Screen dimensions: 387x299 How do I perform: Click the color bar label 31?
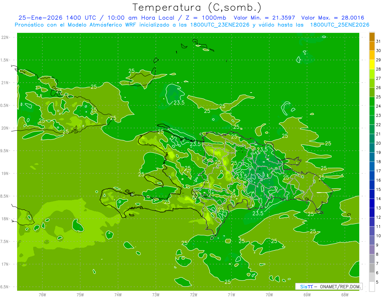379,41
